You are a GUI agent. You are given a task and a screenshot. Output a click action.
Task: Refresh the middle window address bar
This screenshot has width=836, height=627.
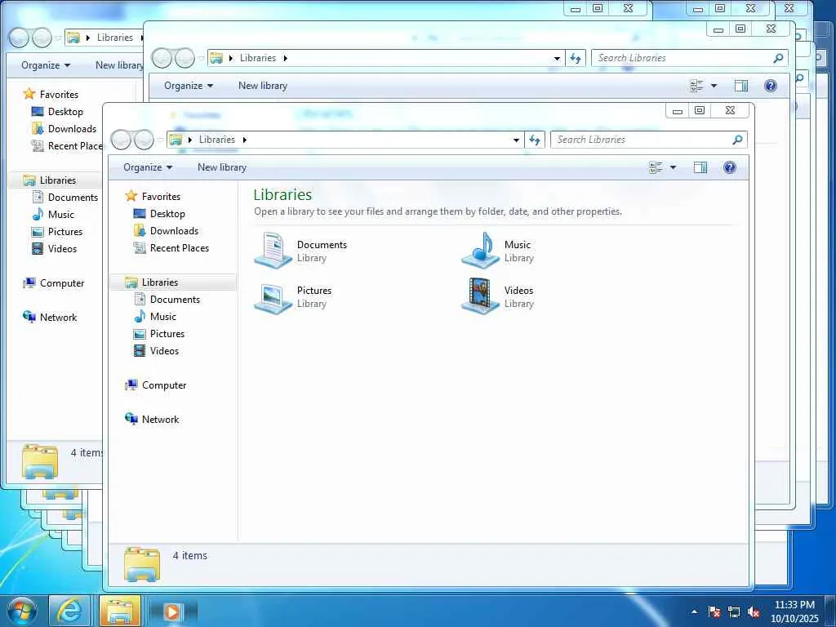576,58
